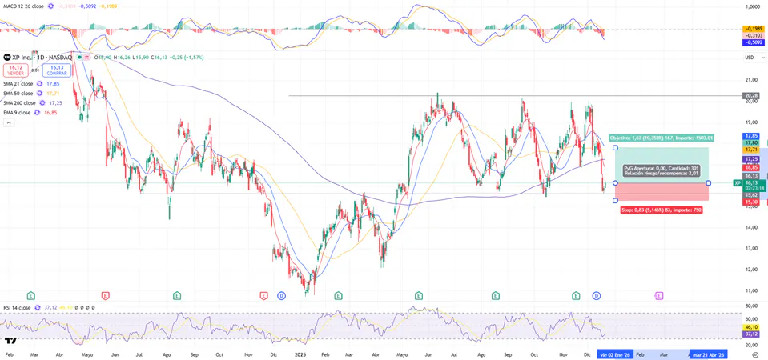768x360 pixels.
Task: Select the EMA 9 close legend entry
Action: pyautogui.click(x=17, y=113)
